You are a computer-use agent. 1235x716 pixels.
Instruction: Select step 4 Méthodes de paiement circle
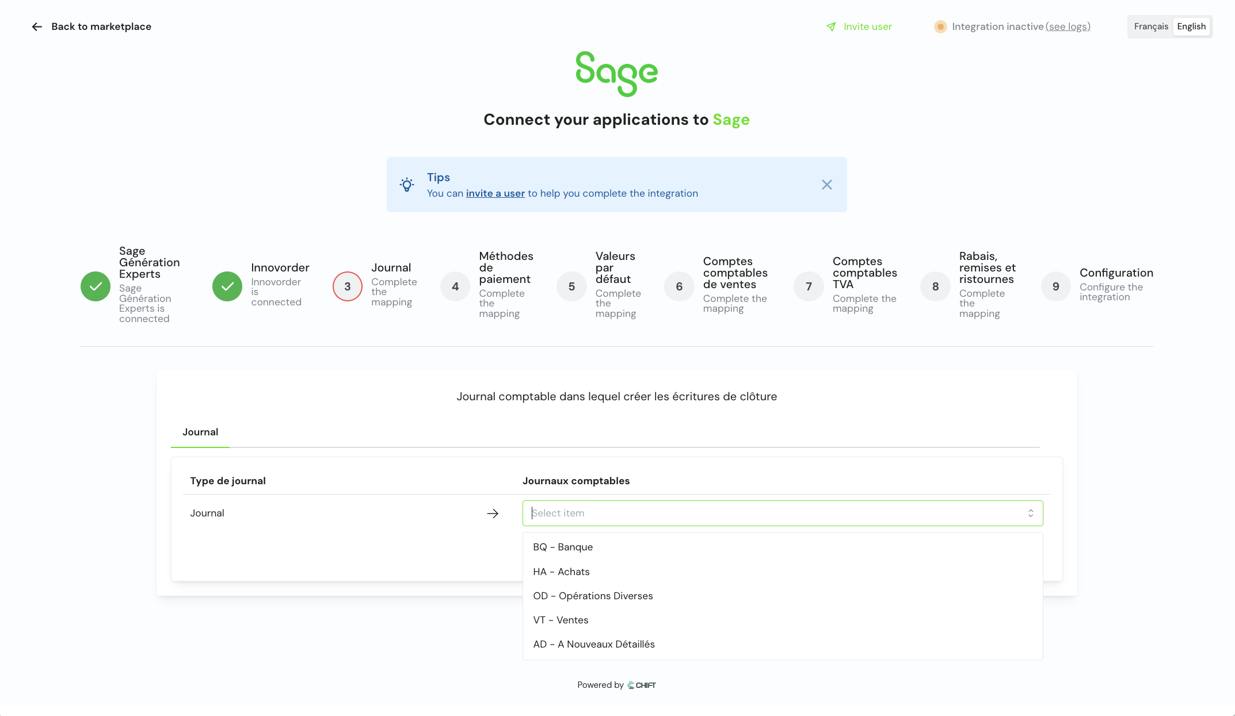point(455,286)
